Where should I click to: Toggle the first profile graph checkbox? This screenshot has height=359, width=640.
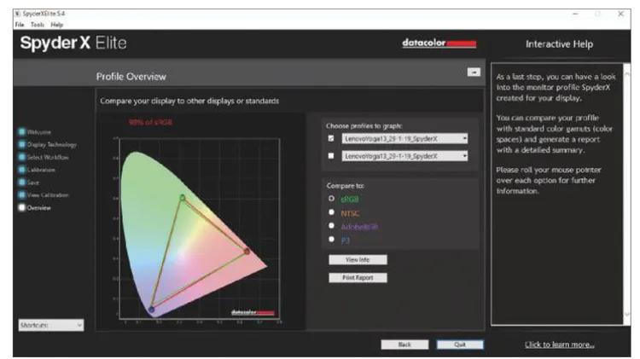(x=331, y=139)
